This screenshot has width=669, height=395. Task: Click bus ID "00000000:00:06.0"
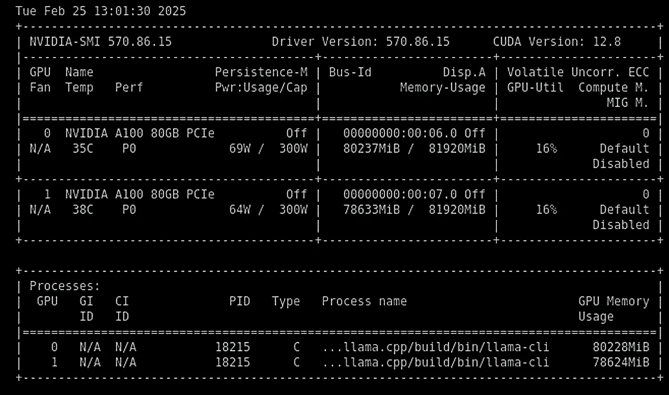[x=400, y=133]
